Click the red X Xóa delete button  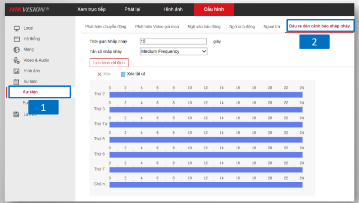point(103,74)
